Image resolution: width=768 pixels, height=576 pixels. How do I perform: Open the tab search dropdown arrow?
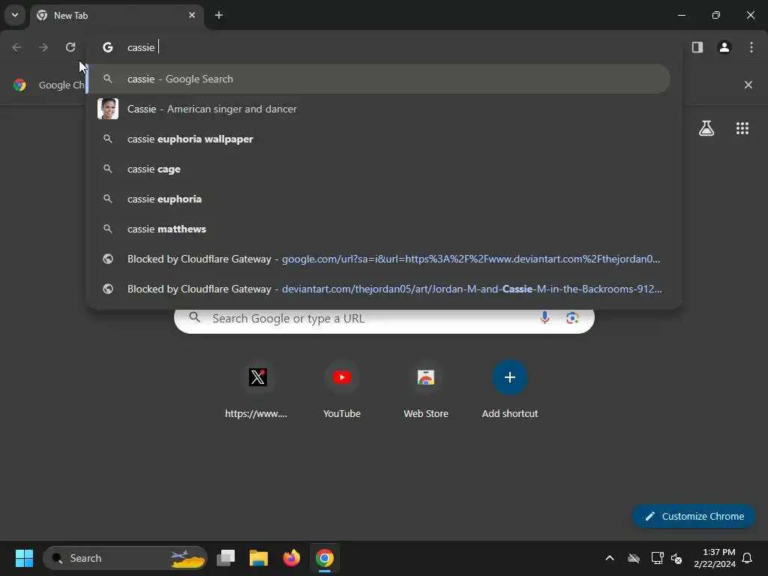pos(15,15)
